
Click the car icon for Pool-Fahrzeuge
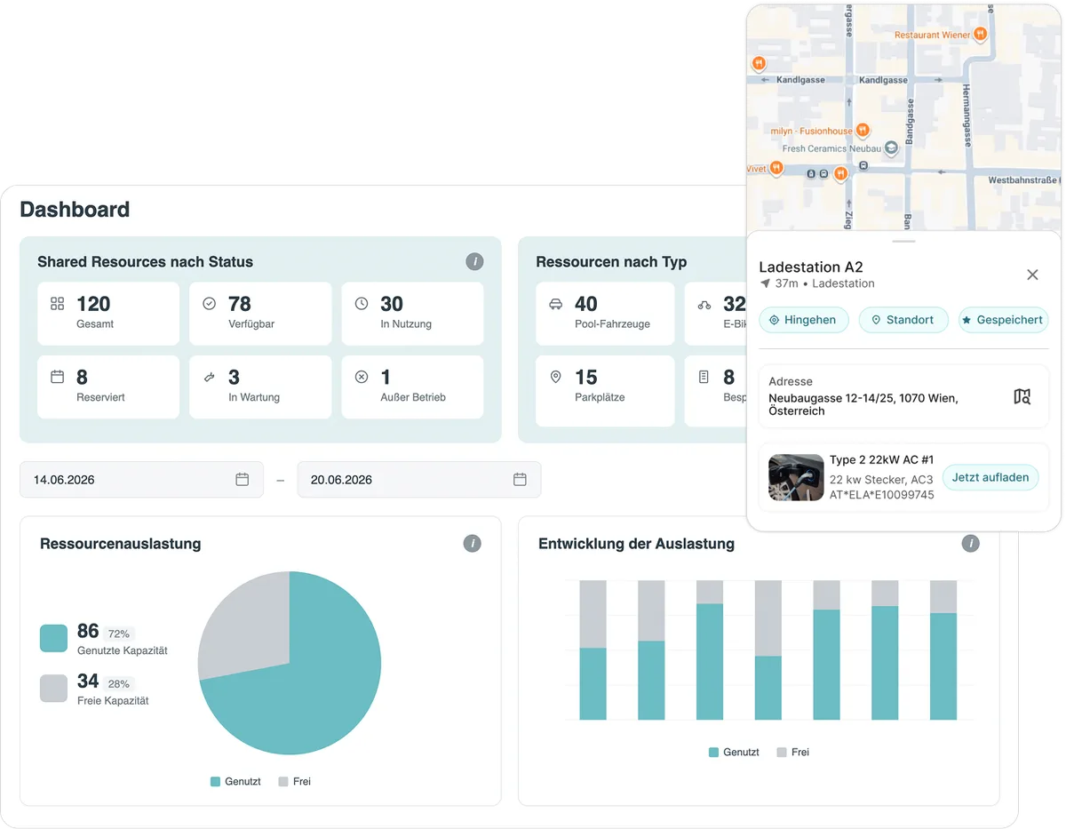tap(556, 304)
